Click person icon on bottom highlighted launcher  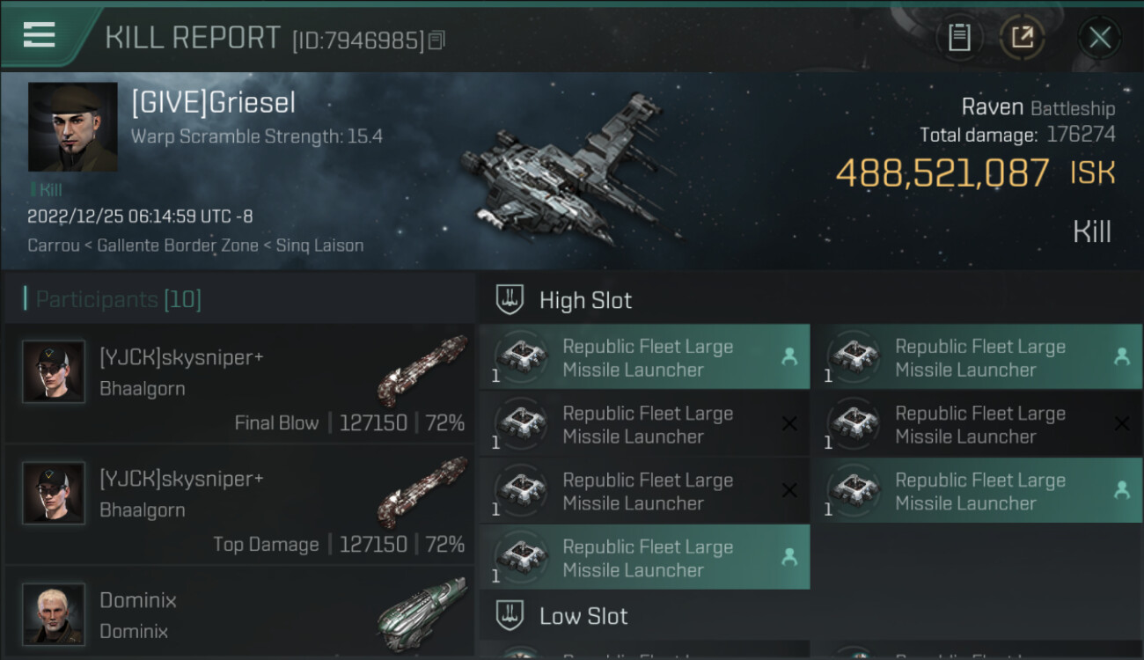coord(789,557)
